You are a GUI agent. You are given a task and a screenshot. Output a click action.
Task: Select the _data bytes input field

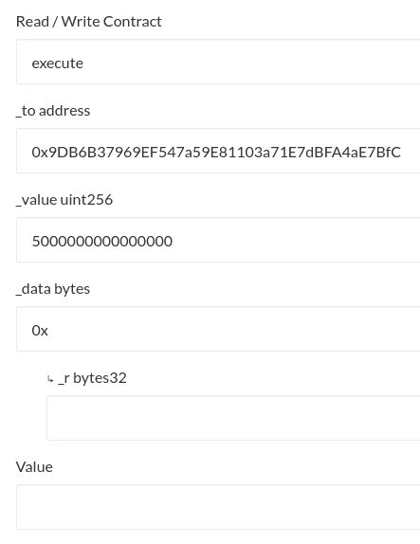point(218,329)
